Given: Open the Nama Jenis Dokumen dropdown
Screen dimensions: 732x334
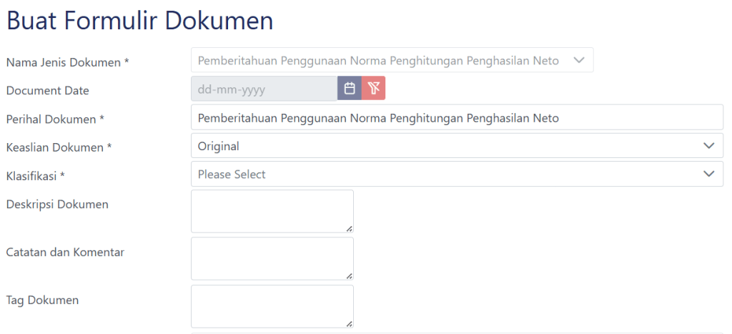Looking at the screenshot, I should tap(392, 61).
